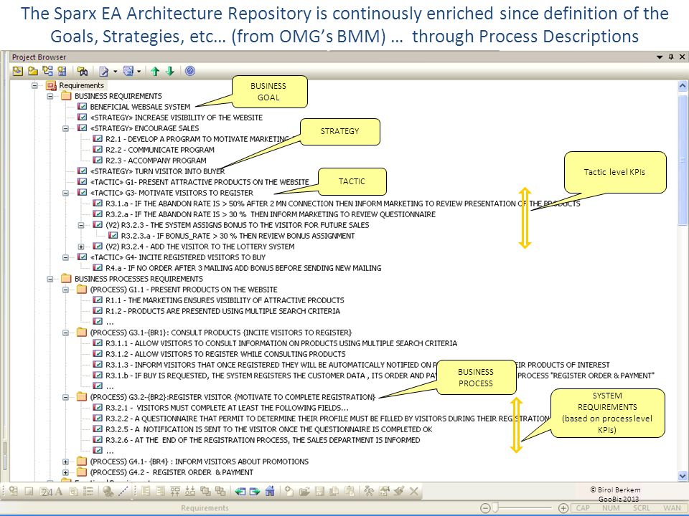689x516 pixels.
Task: Expand the (V2) R3.2.4 lottery system node
Action: 81,247
